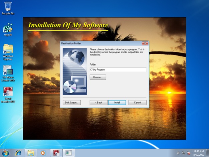Open the Recycle Bin desktop icon
The image size is (209, 157).
point(8,8)
